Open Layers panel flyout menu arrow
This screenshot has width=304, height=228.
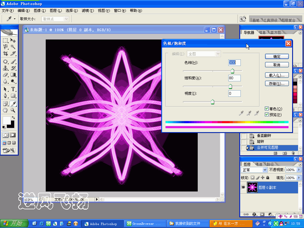[x=300, y=164]
